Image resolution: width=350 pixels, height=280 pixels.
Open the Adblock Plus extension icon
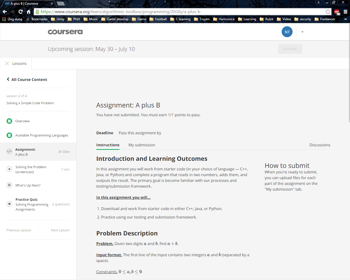(x=337, y=12)
